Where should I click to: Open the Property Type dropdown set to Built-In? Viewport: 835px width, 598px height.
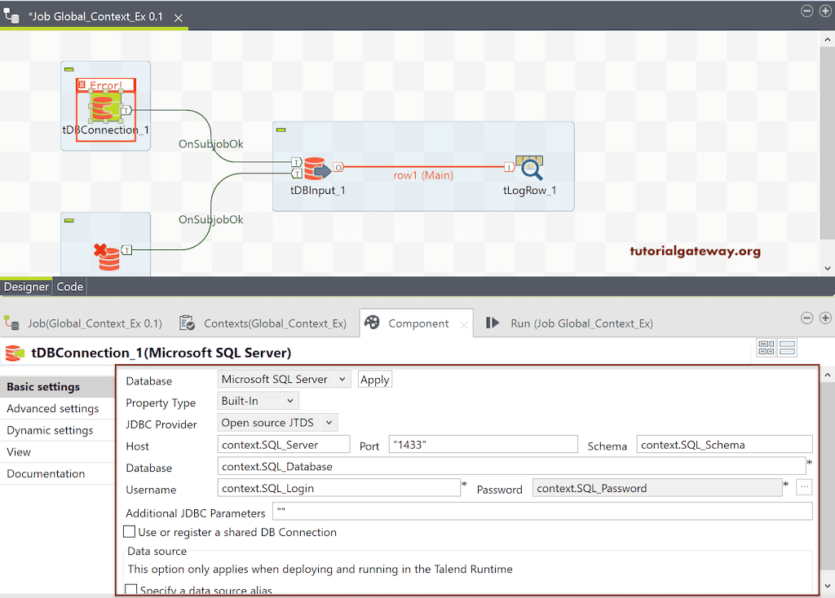pos(257,401)
